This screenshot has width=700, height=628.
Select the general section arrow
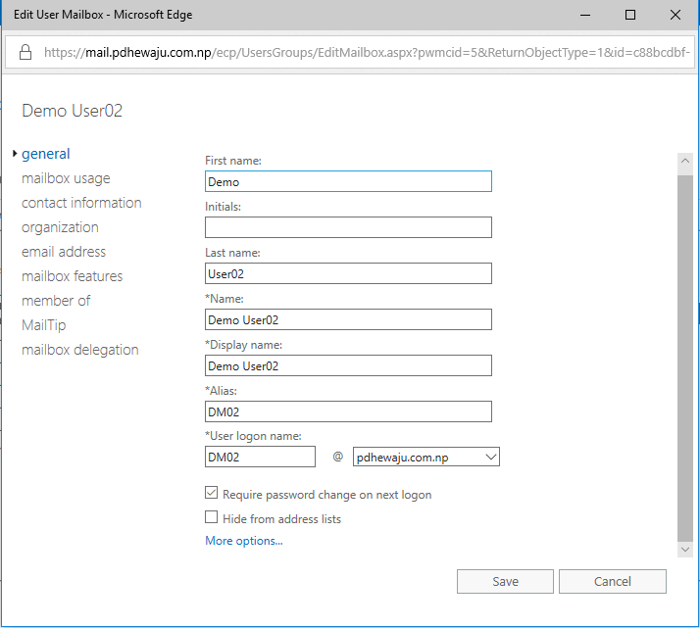[x=15, y=154]
